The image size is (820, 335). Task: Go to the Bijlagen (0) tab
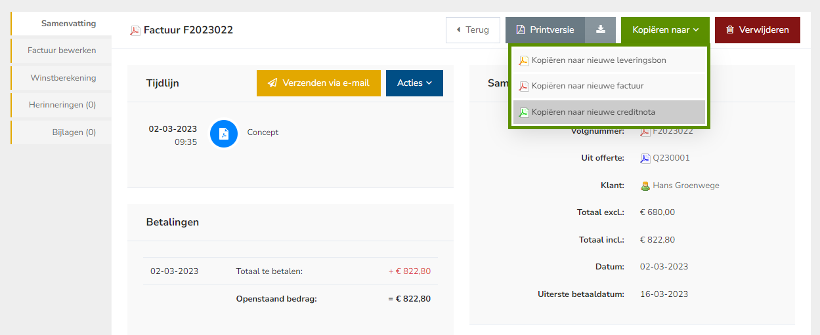(x=74, y=132)
